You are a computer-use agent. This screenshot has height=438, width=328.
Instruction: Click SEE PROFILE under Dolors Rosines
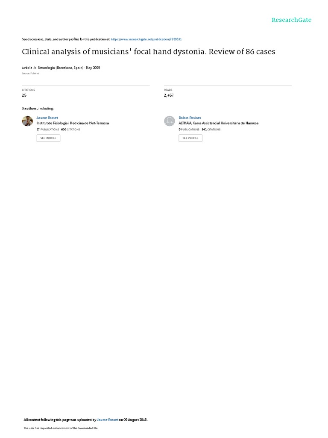click(x=190, y=138)
